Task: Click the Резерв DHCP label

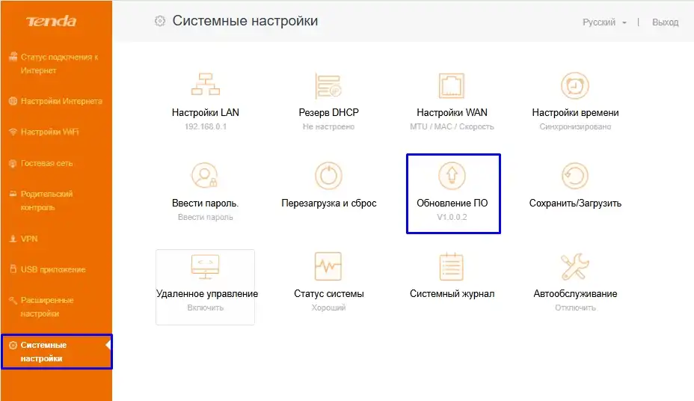Action: click(328, 112)
